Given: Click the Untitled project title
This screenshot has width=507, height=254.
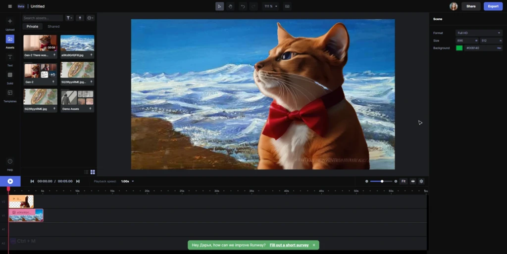Looking at the screenshot, I should [x=38, y=6].
